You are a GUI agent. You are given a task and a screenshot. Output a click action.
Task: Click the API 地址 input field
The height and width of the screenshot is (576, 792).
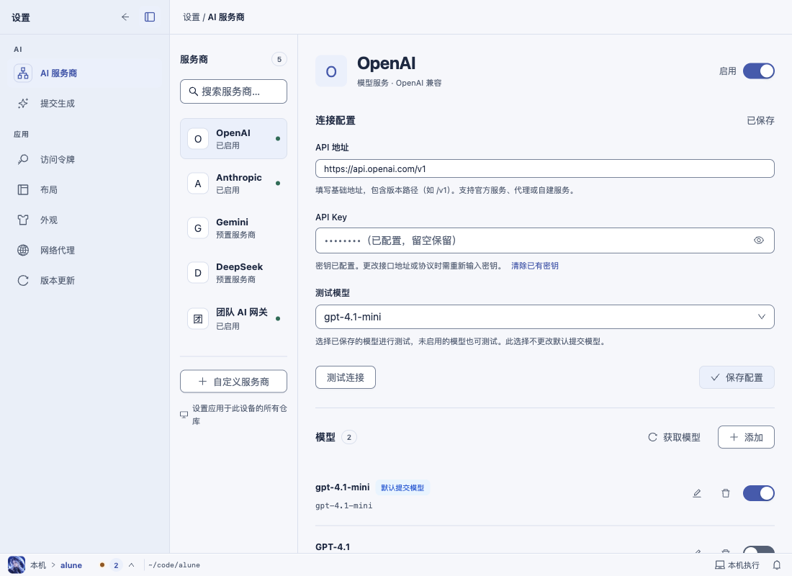[x=544, y=168]
